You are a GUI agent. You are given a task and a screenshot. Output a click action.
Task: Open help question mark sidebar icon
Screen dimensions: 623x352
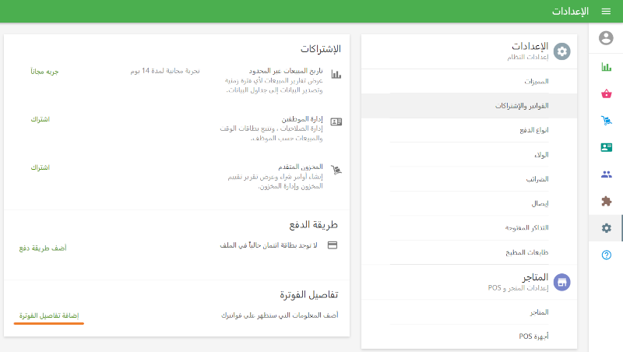coord(607,255)
